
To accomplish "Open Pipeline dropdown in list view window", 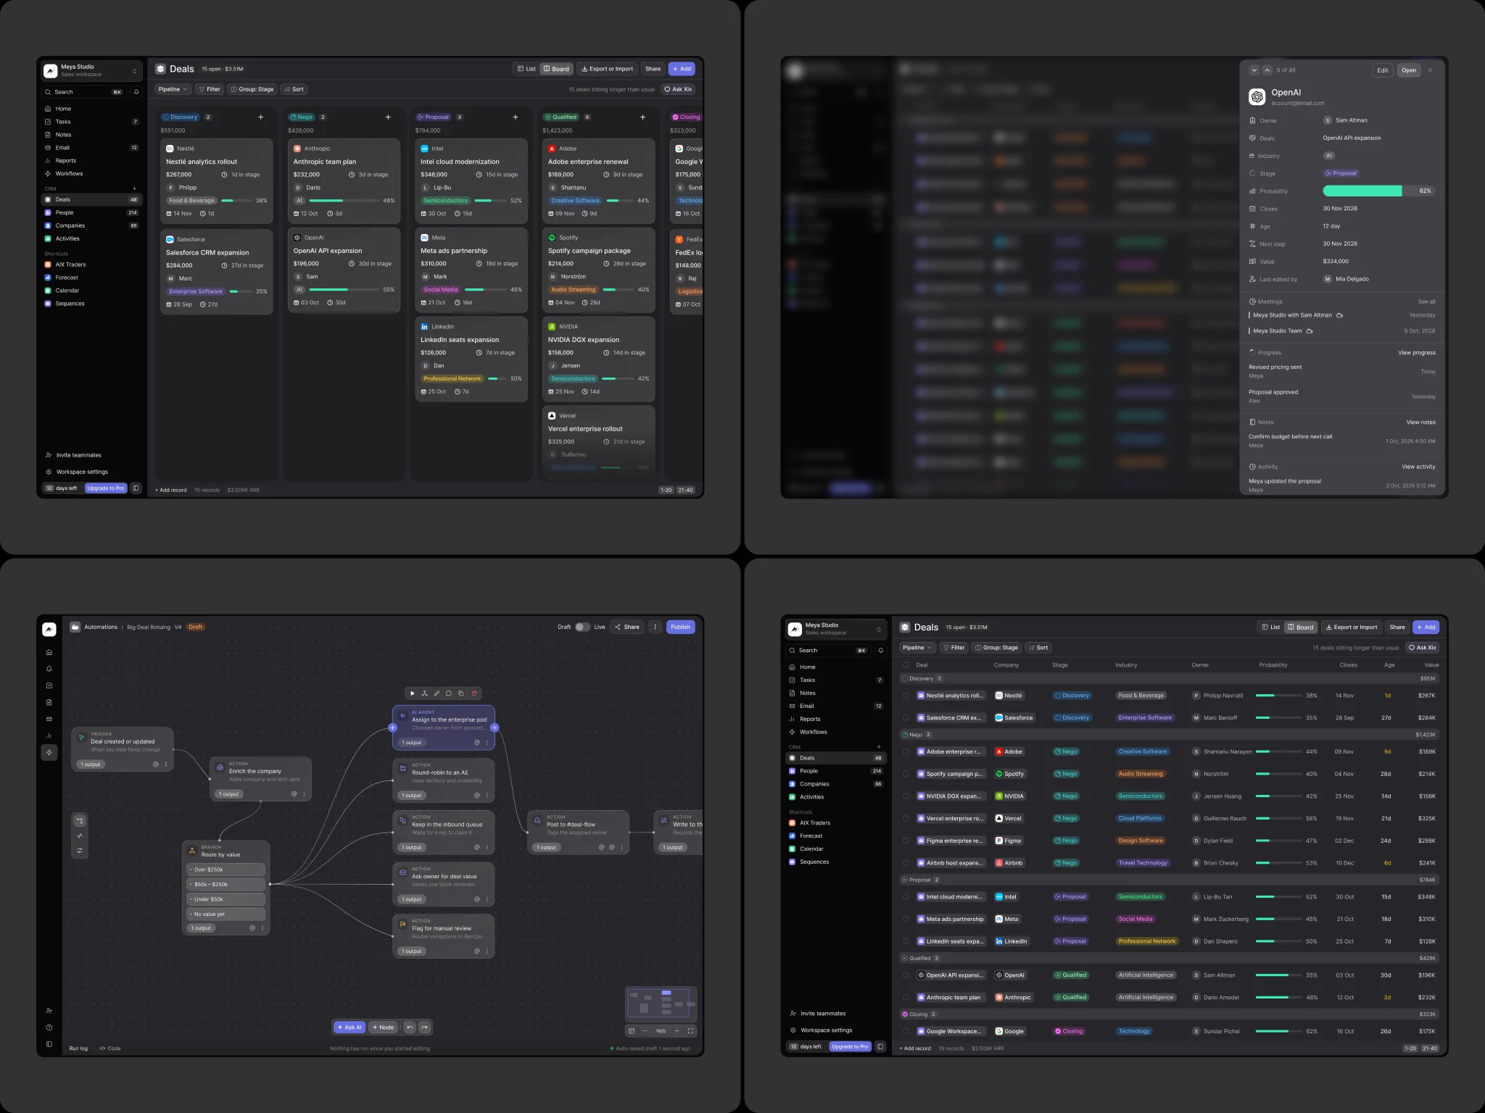I will click(x=917, y=648).
